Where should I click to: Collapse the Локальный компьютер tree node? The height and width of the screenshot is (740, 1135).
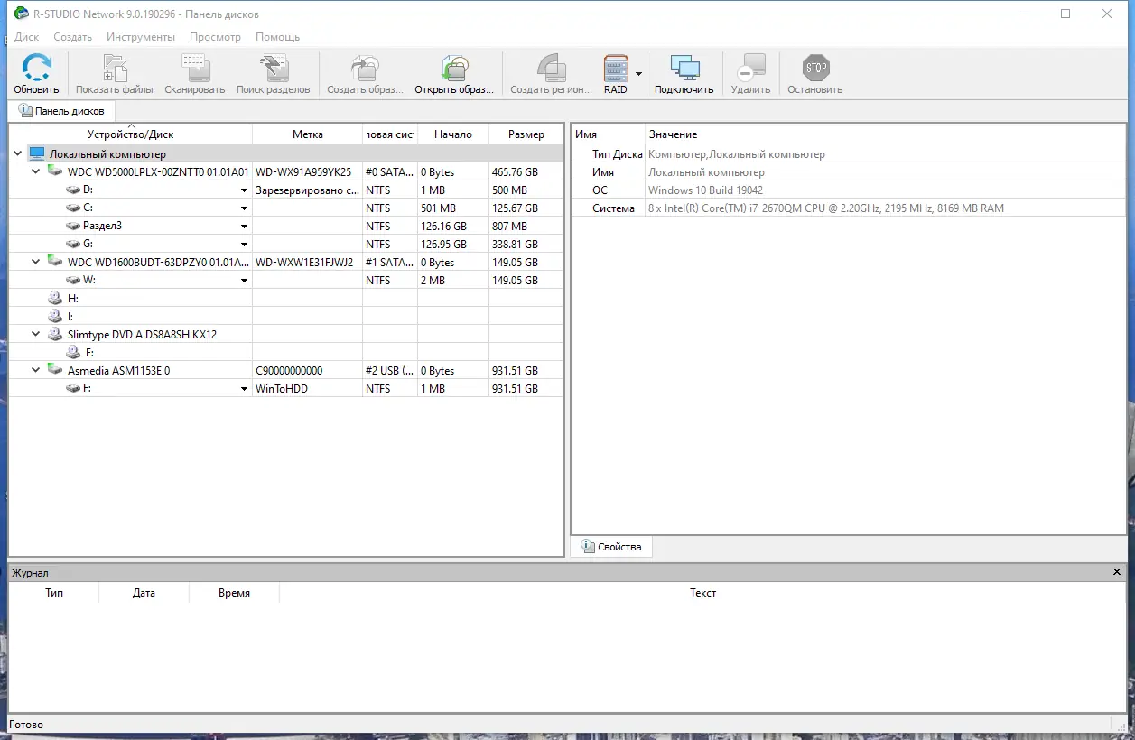16,153
